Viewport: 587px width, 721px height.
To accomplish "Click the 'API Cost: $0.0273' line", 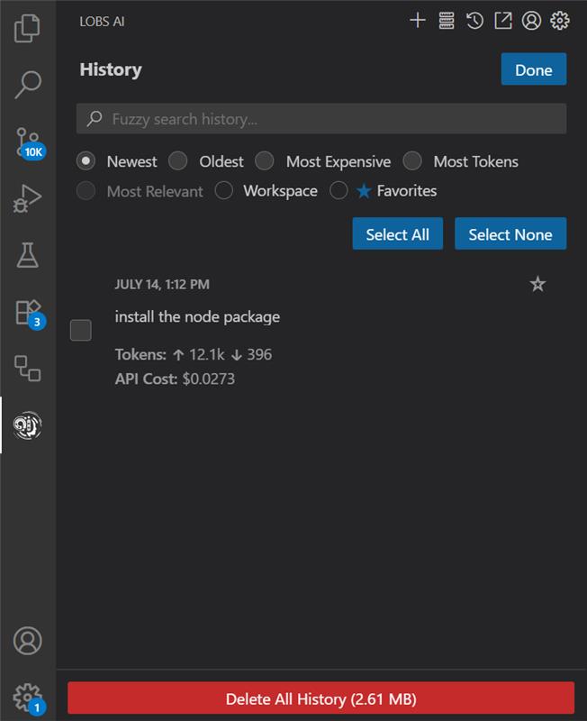I will [175, 379].
